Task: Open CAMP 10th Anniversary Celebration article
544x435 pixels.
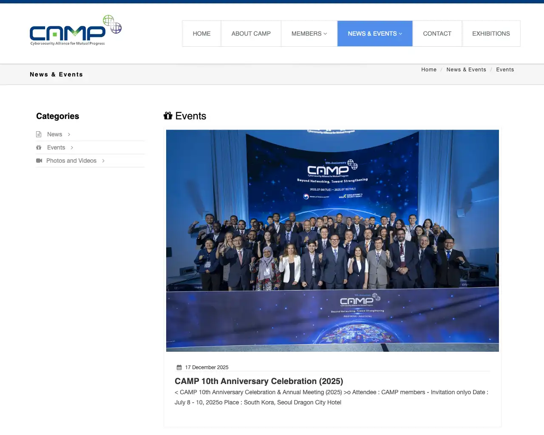Action: click(259, 381)
